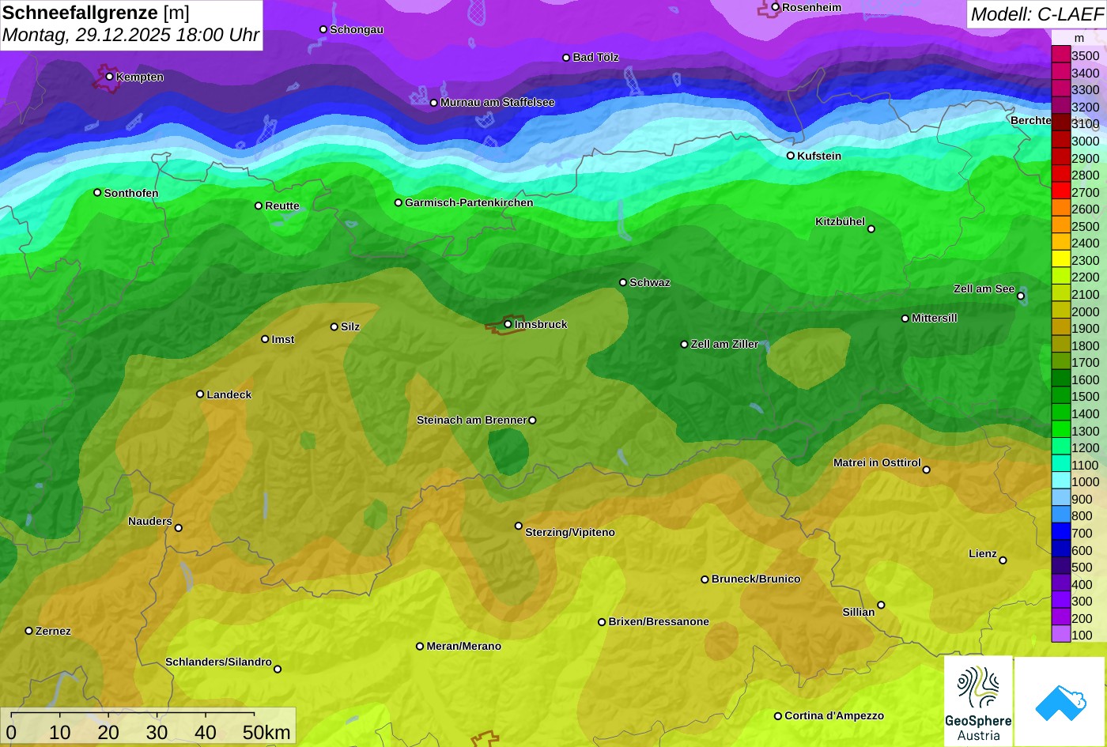Click the blue cloud app logo
The image size is (1107, 747).
[1060, 701]
